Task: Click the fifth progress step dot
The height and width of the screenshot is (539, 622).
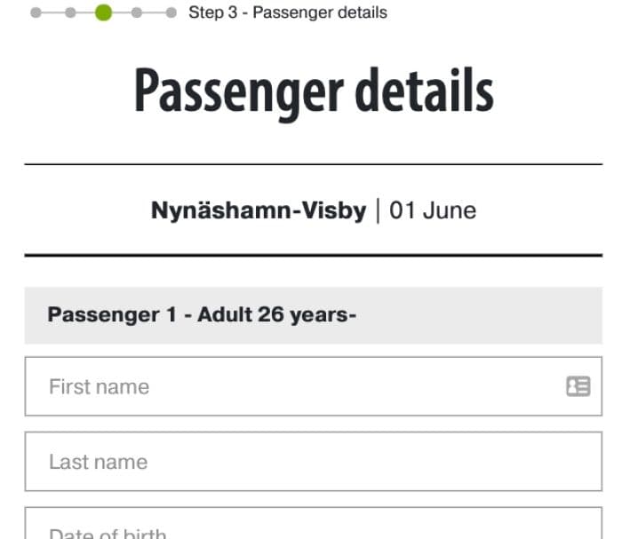Action: [171, 13]
